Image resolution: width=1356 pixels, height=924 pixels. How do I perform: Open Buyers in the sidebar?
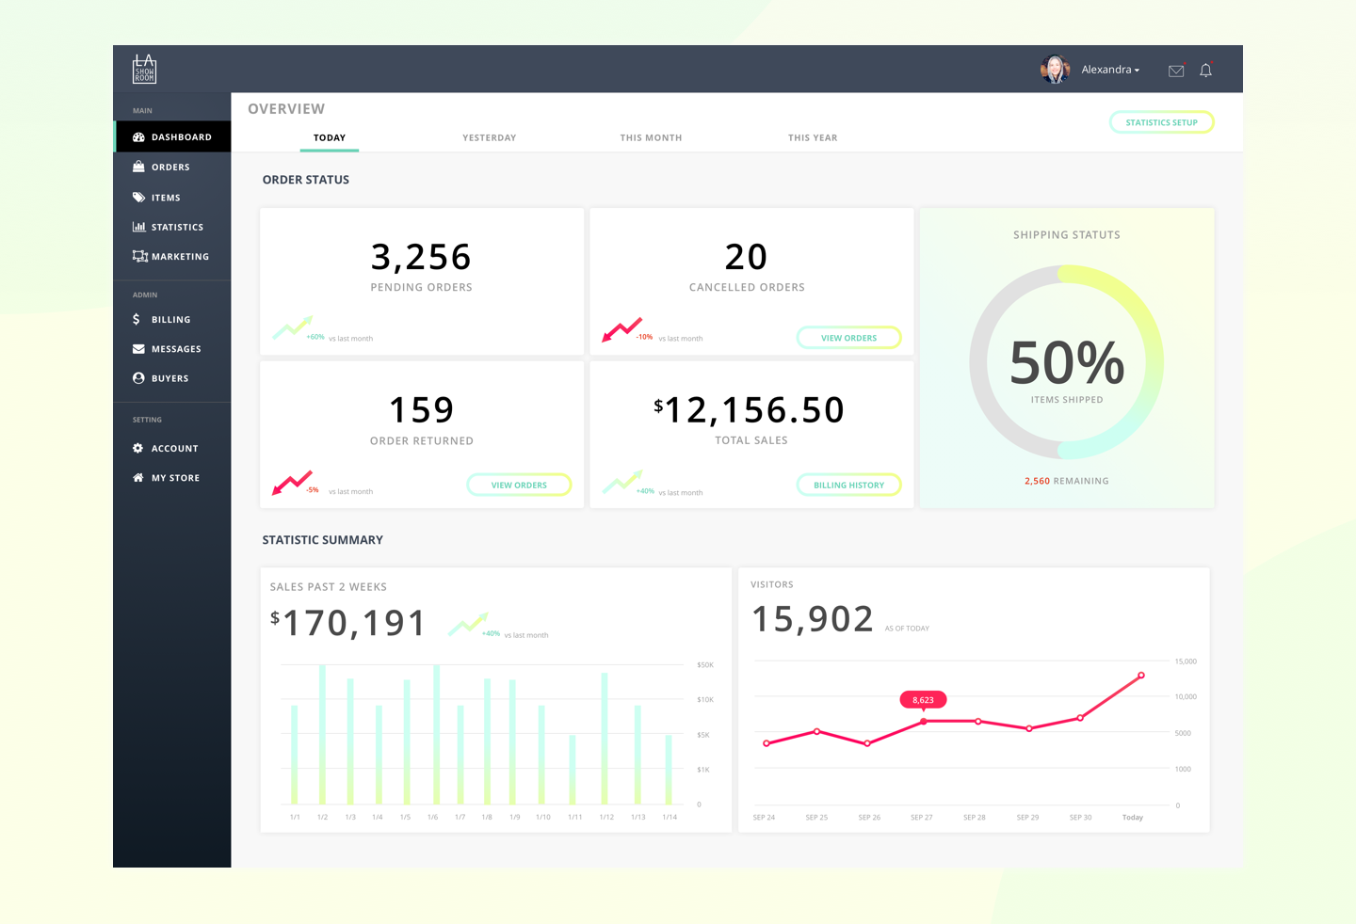coord(172,378)
